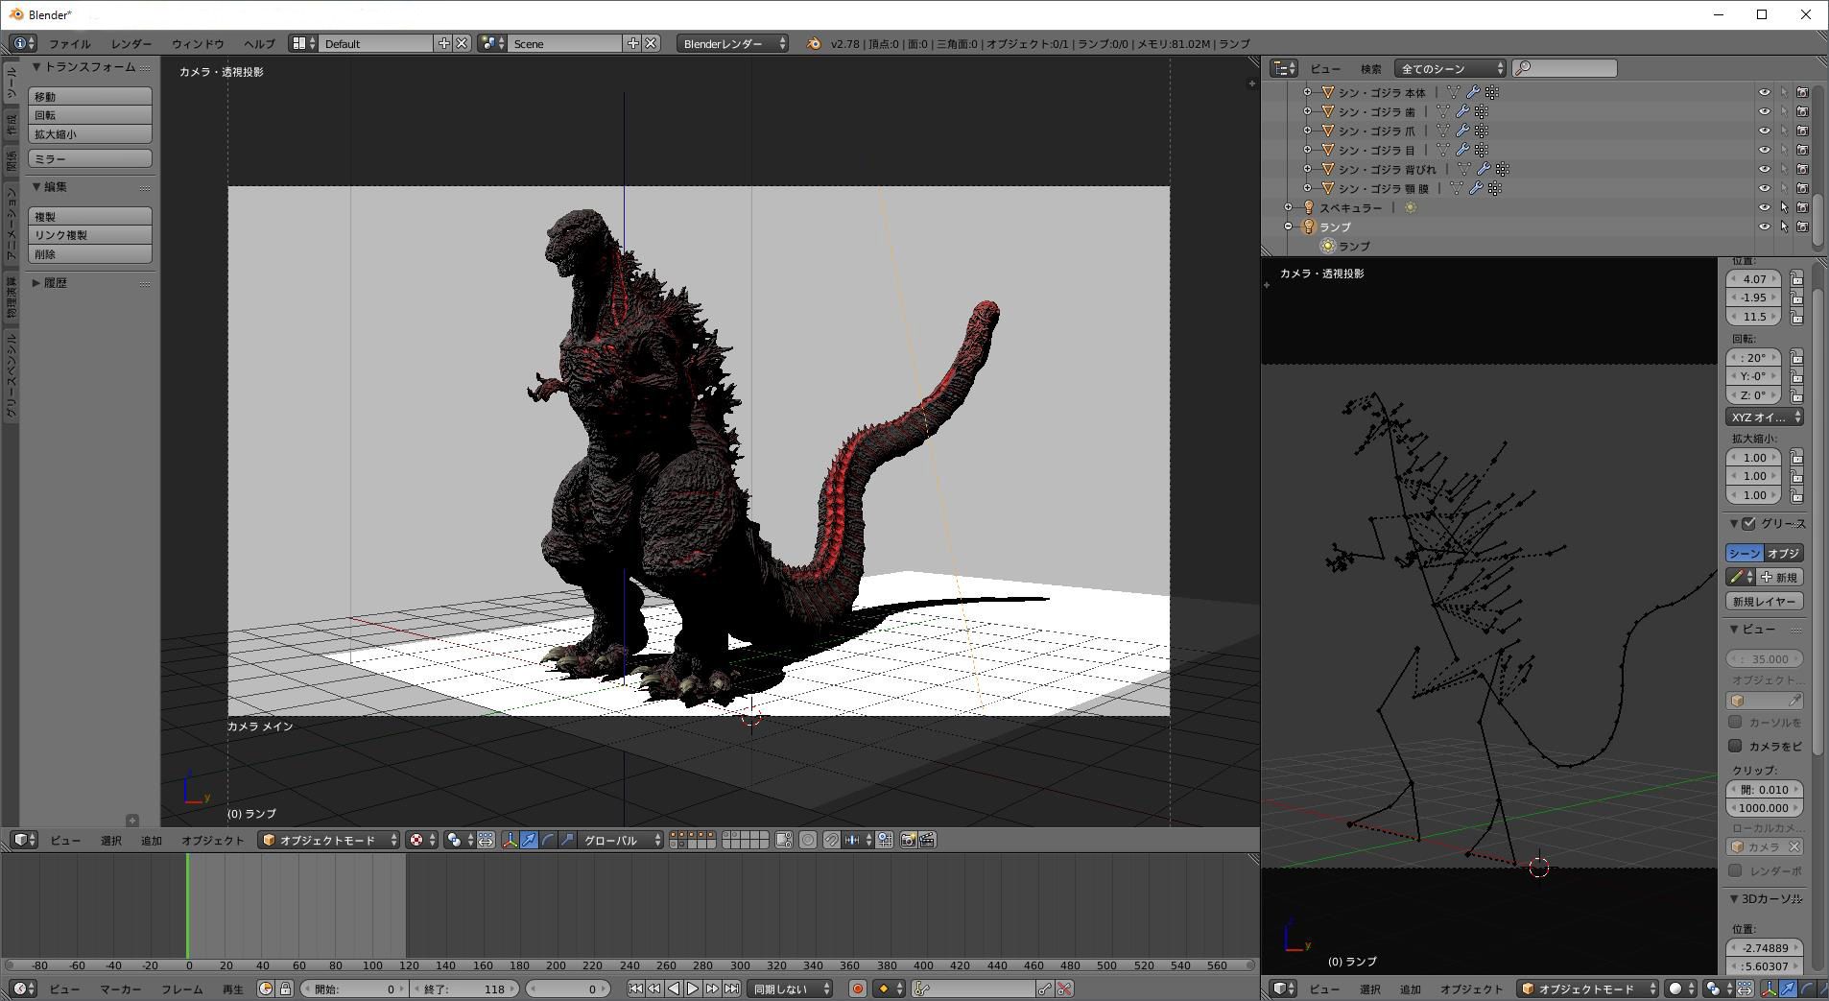Click the delete keyframe crossed-key icon
Screen dimensions: 1829x1001
(1064, 989)
